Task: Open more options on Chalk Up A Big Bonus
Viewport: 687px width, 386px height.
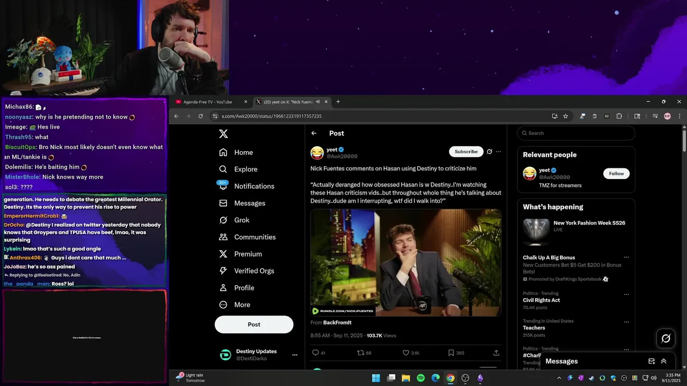Action: tap(626, 257)
